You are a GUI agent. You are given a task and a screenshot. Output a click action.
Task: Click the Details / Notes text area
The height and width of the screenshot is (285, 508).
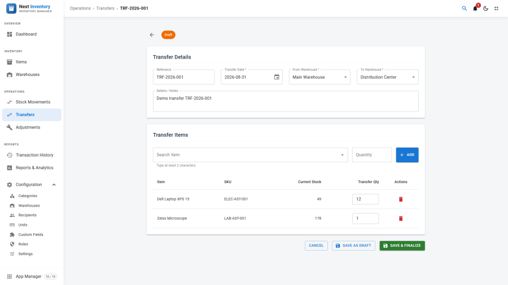[x=286, y=101]
